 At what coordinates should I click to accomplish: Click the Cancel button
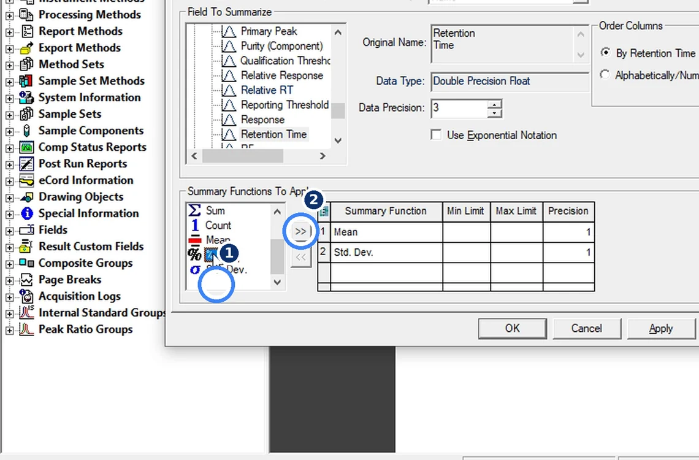[587, 329]
